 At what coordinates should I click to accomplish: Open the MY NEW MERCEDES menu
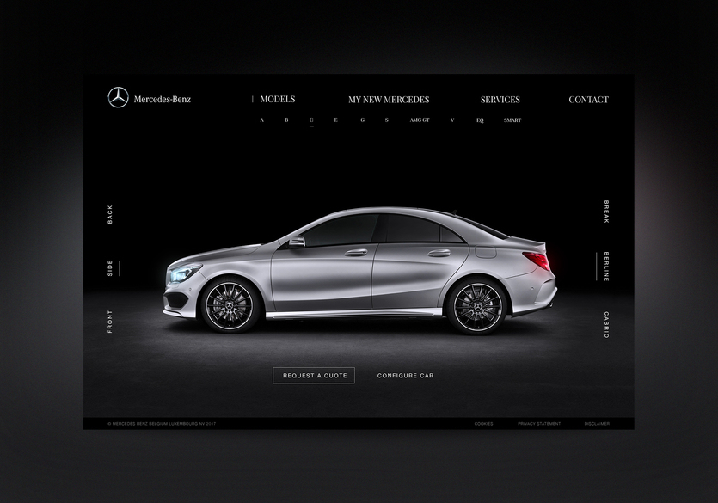coord(389,100)
